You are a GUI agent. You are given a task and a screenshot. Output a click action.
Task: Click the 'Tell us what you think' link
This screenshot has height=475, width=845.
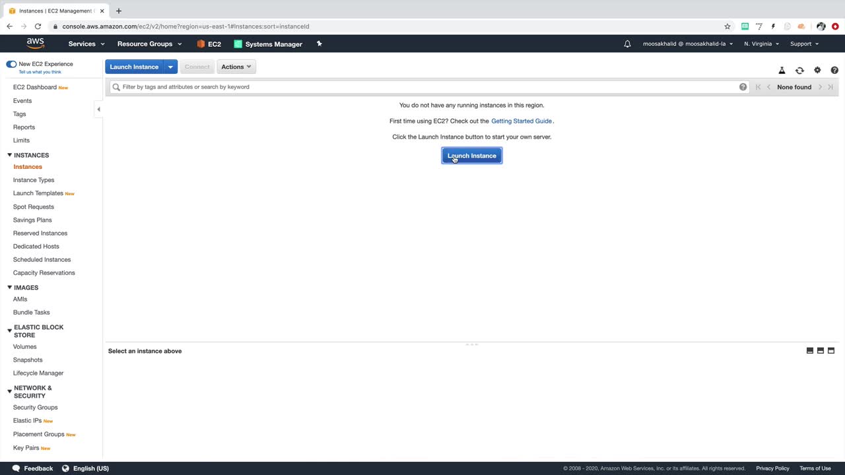[40, 72]
